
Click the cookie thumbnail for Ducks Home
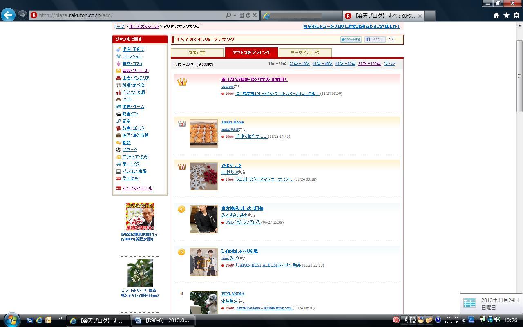click(x=203, y=133)
